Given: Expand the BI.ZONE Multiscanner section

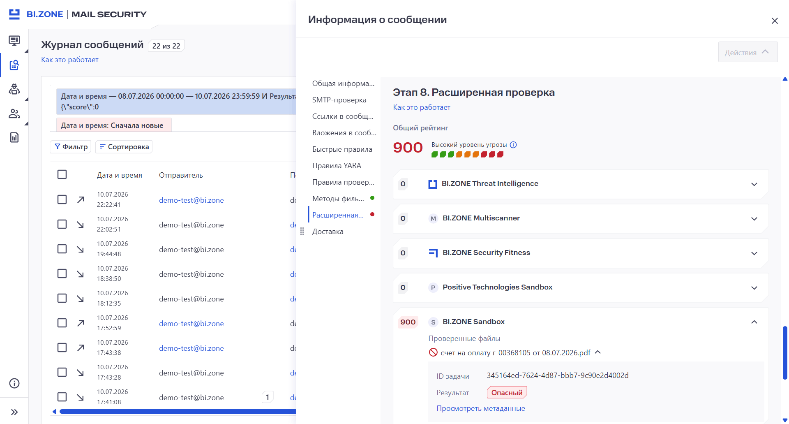Looking at the screenshot, I should [x=754, y=219].
